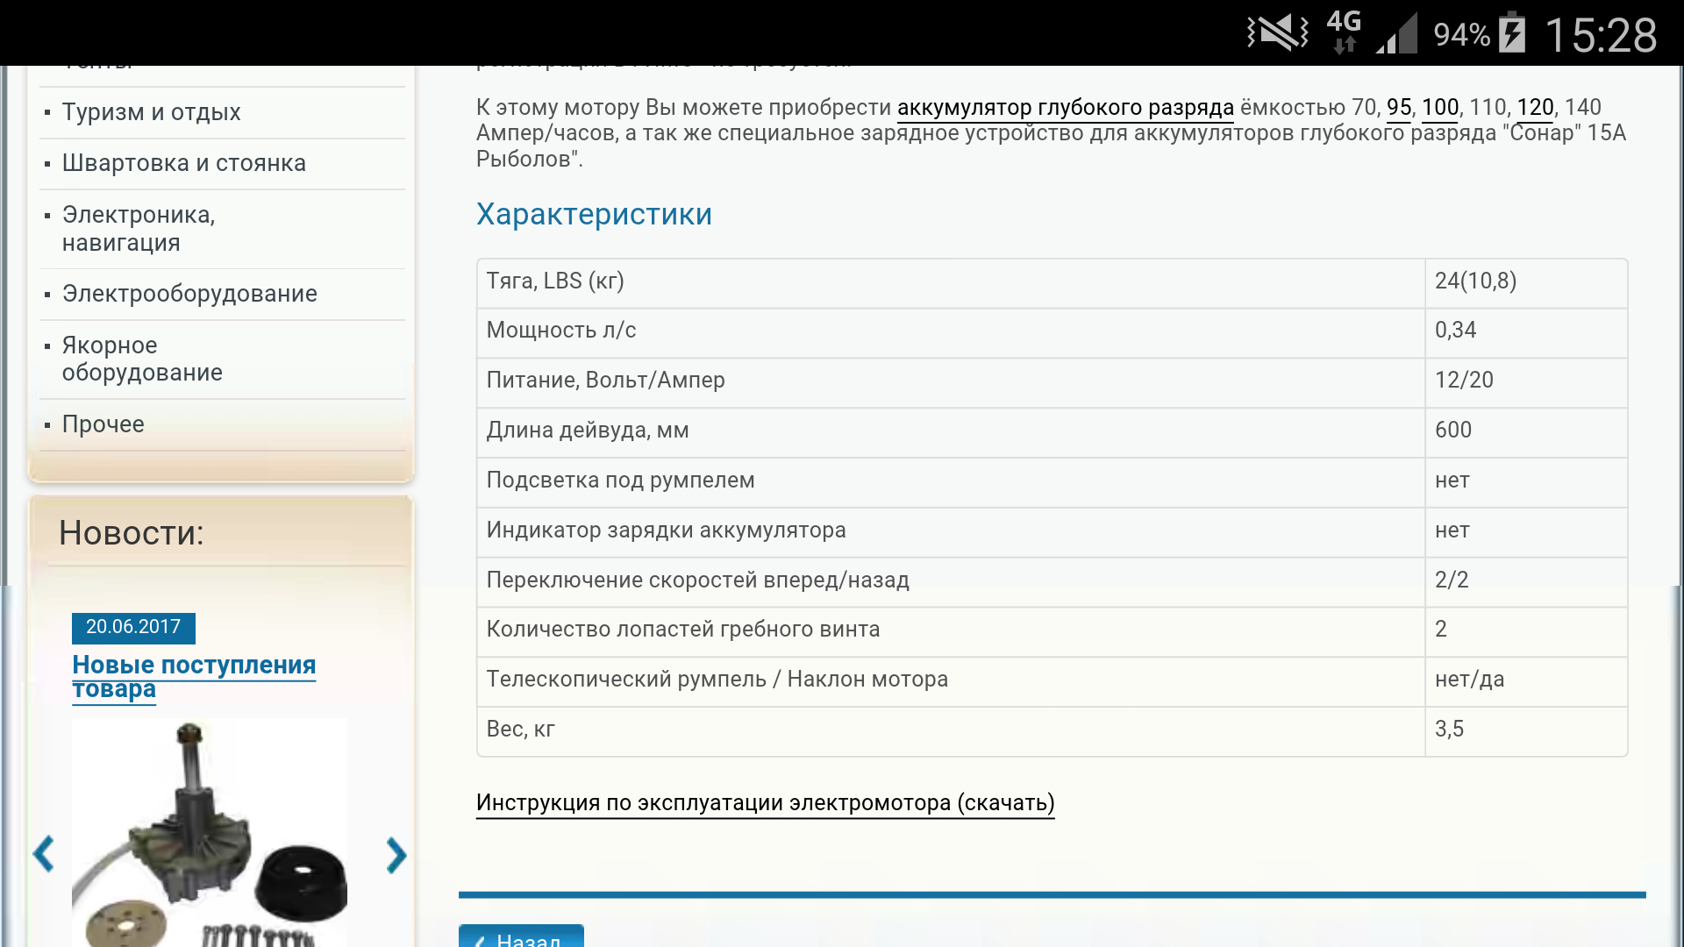Open the 100 amp-hour battery link
This screenshot has height=947, width=1684.
(x=1439, y=108)
